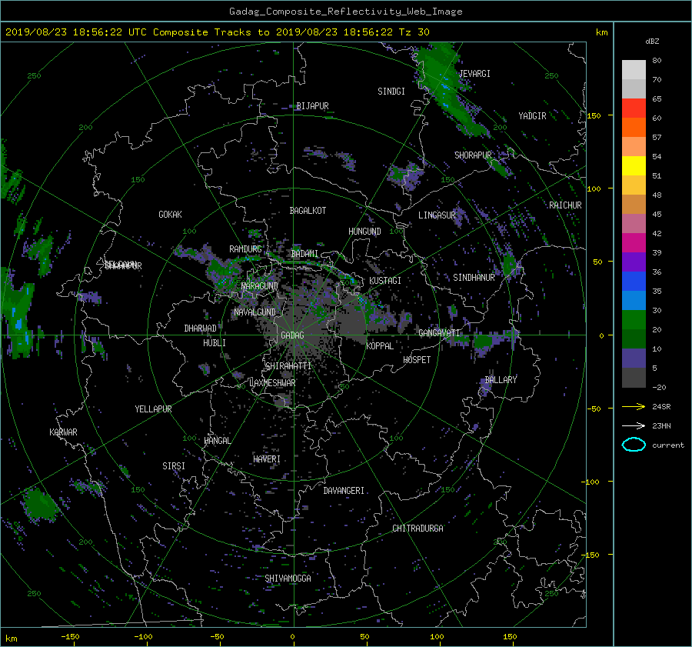Click the SINDGI city label

(391, 92)
